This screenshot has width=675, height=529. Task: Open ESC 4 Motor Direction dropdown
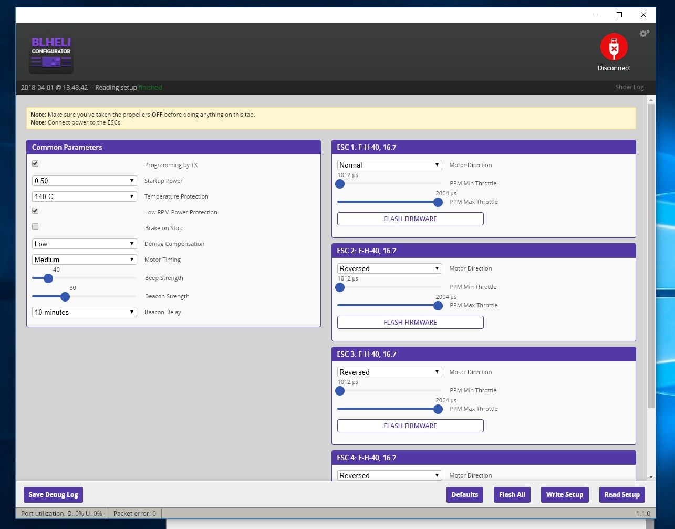[389, 475]
